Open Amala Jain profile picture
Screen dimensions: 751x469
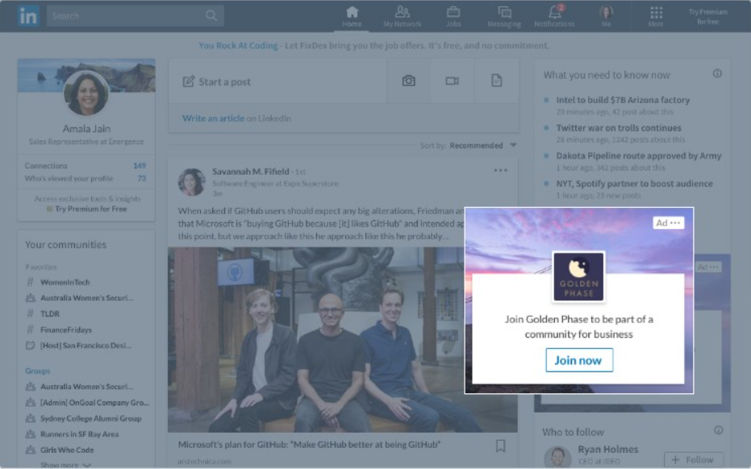pyautogui.click(x=86, y=93)
